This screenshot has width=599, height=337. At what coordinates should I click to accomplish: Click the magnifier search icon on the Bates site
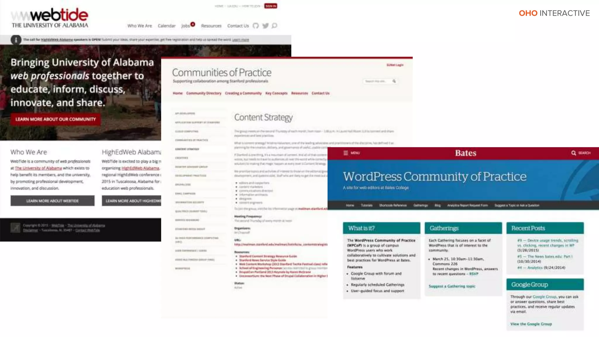(574, 153)
